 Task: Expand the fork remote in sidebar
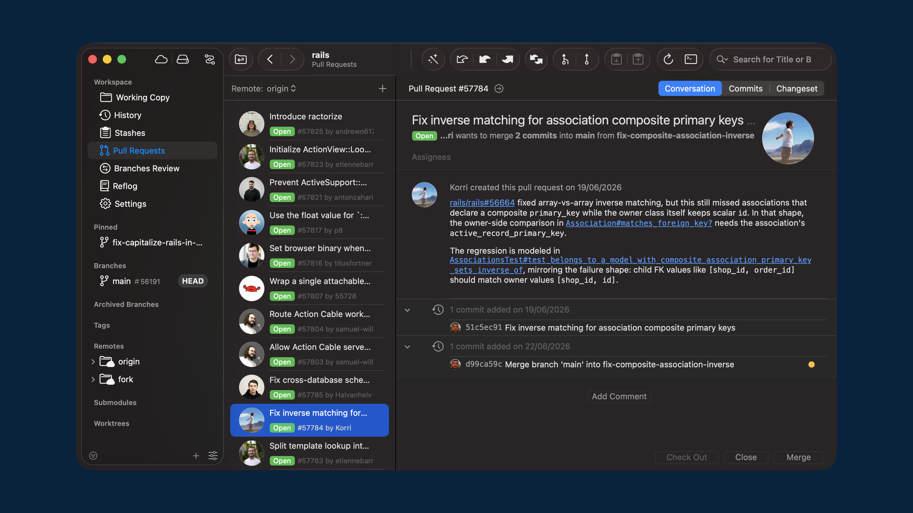[x=93, y=379]
